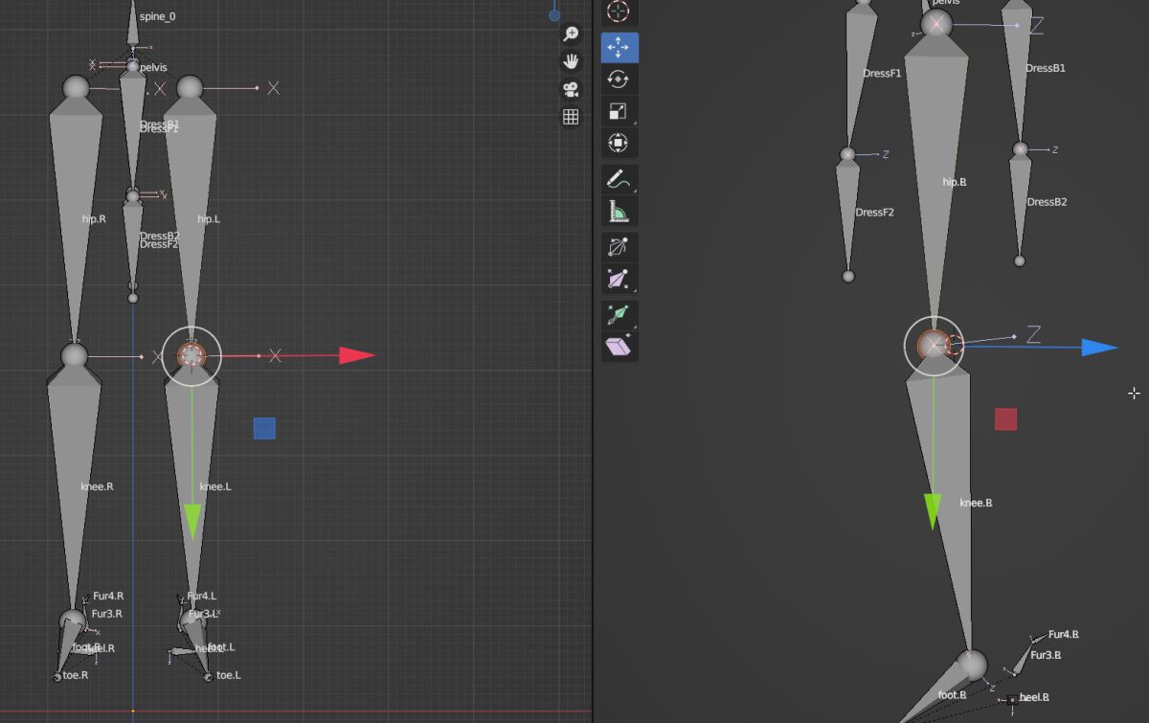Select the Shear tool

(x=619, y=346)
